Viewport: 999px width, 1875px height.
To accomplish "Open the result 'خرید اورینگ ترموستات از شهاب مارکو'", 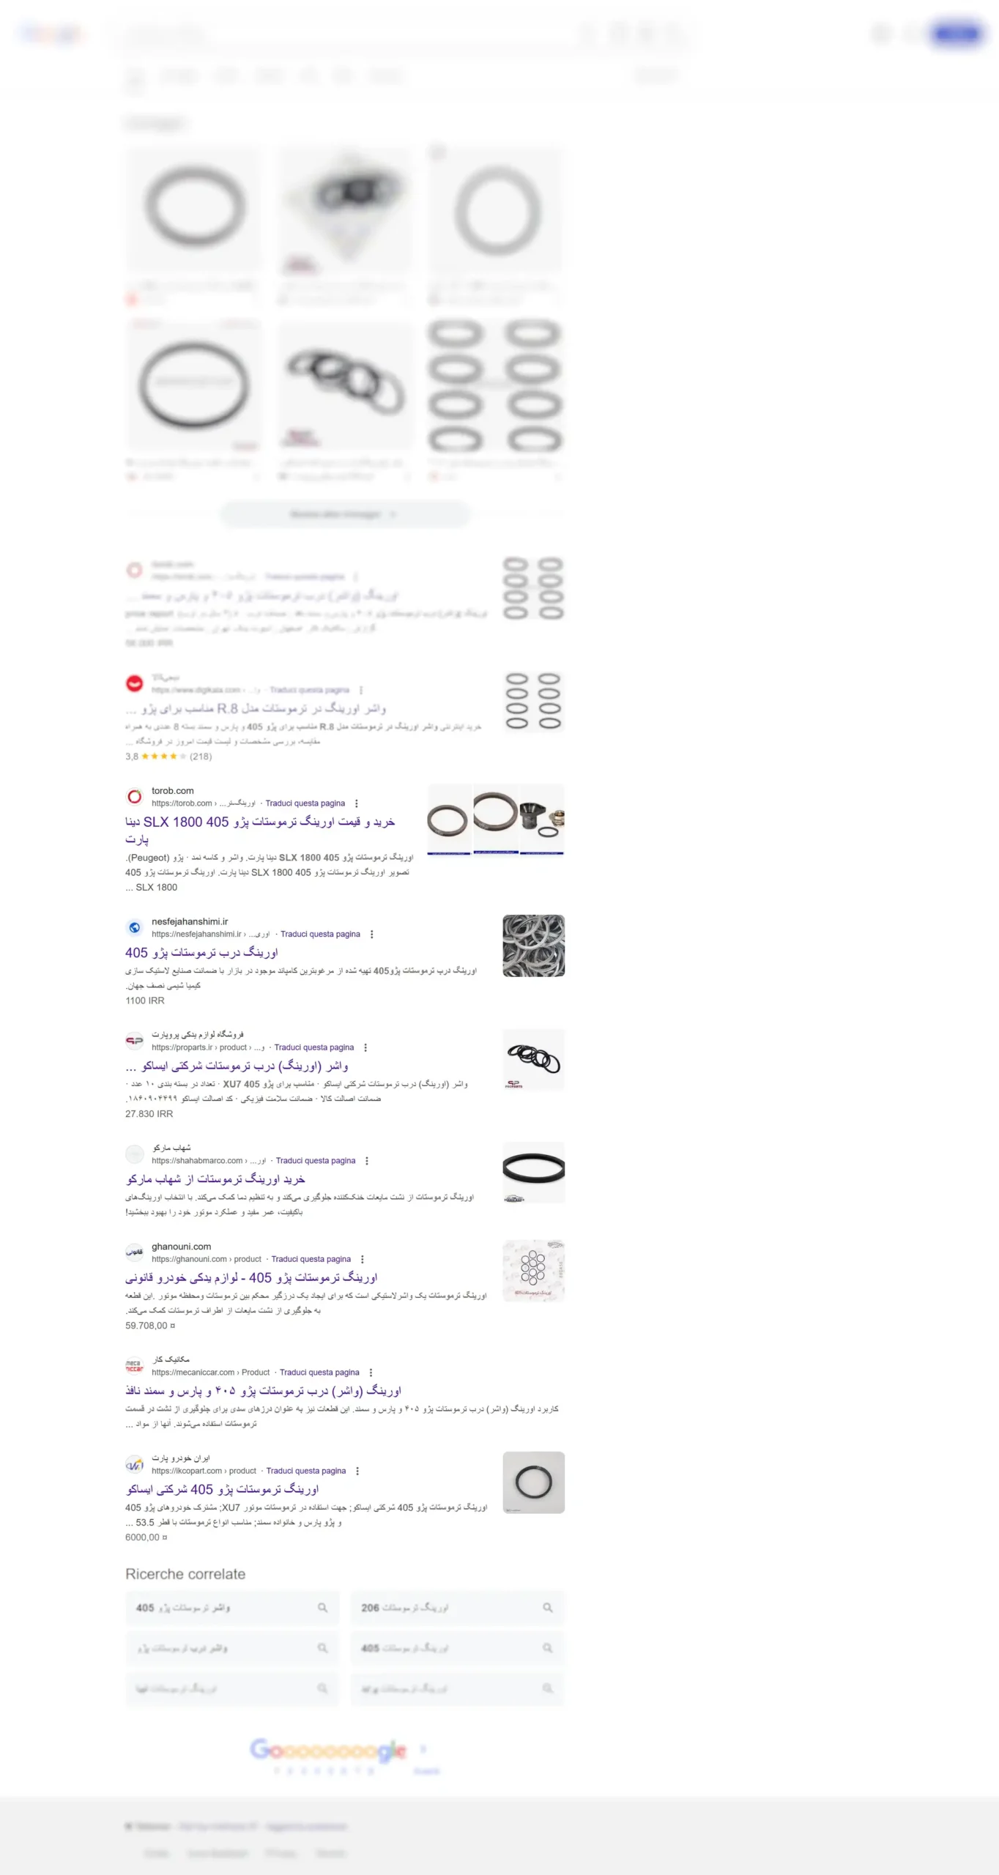I will point(215,1178).
